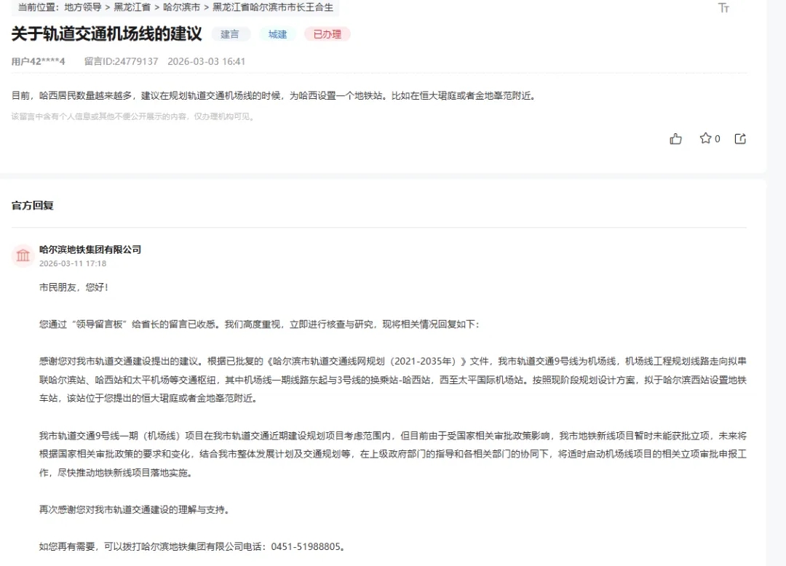This screenshot has height=566, width=786.
Task: Navigate to 哈尔滨市 breadcrumb link
Action: (181, 7)
